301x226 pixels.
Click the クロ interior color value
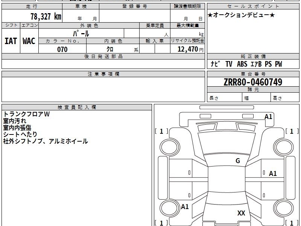(110, 49)
